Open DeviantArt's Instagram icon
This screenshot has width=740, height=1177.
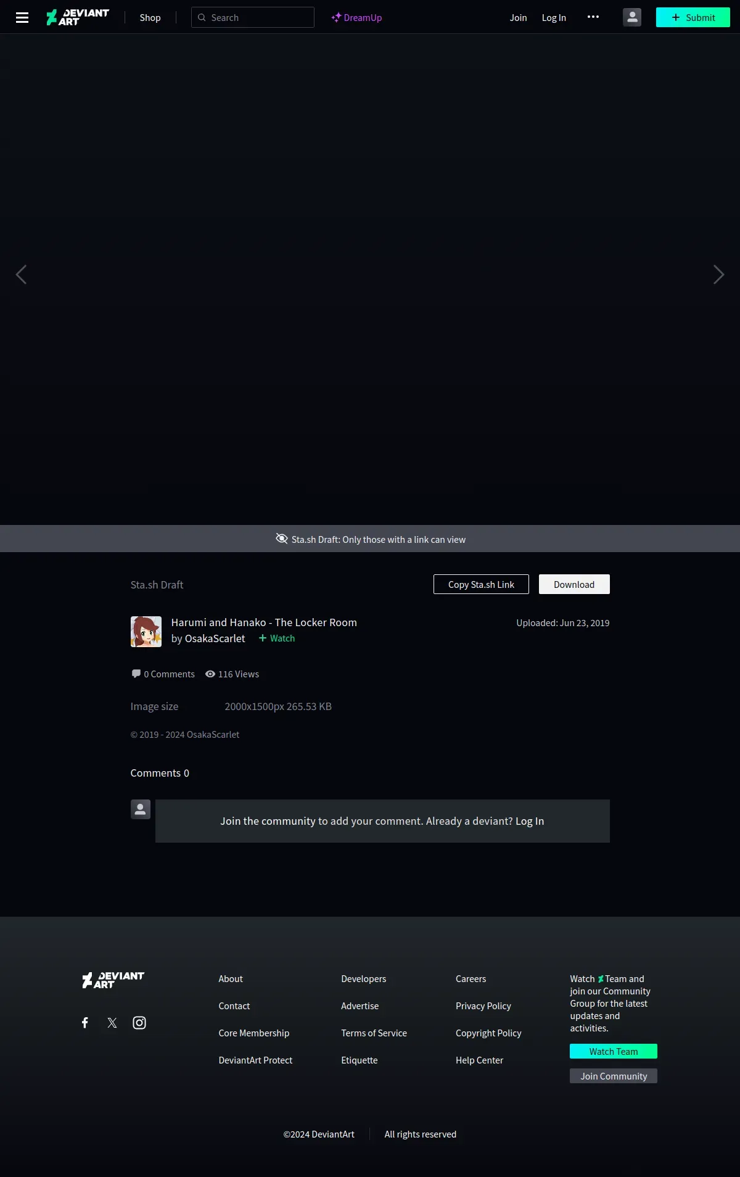click(139, 1023)
